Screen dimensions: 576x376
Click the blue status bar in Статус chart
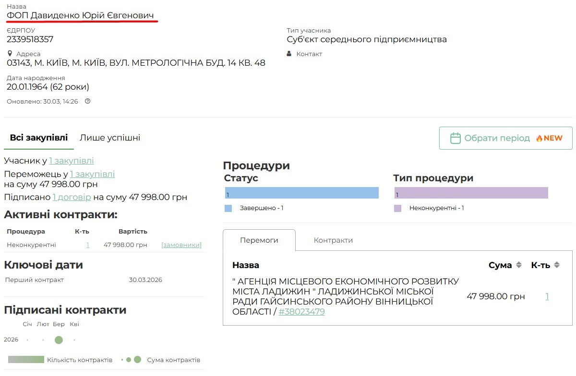click(301, 193)
